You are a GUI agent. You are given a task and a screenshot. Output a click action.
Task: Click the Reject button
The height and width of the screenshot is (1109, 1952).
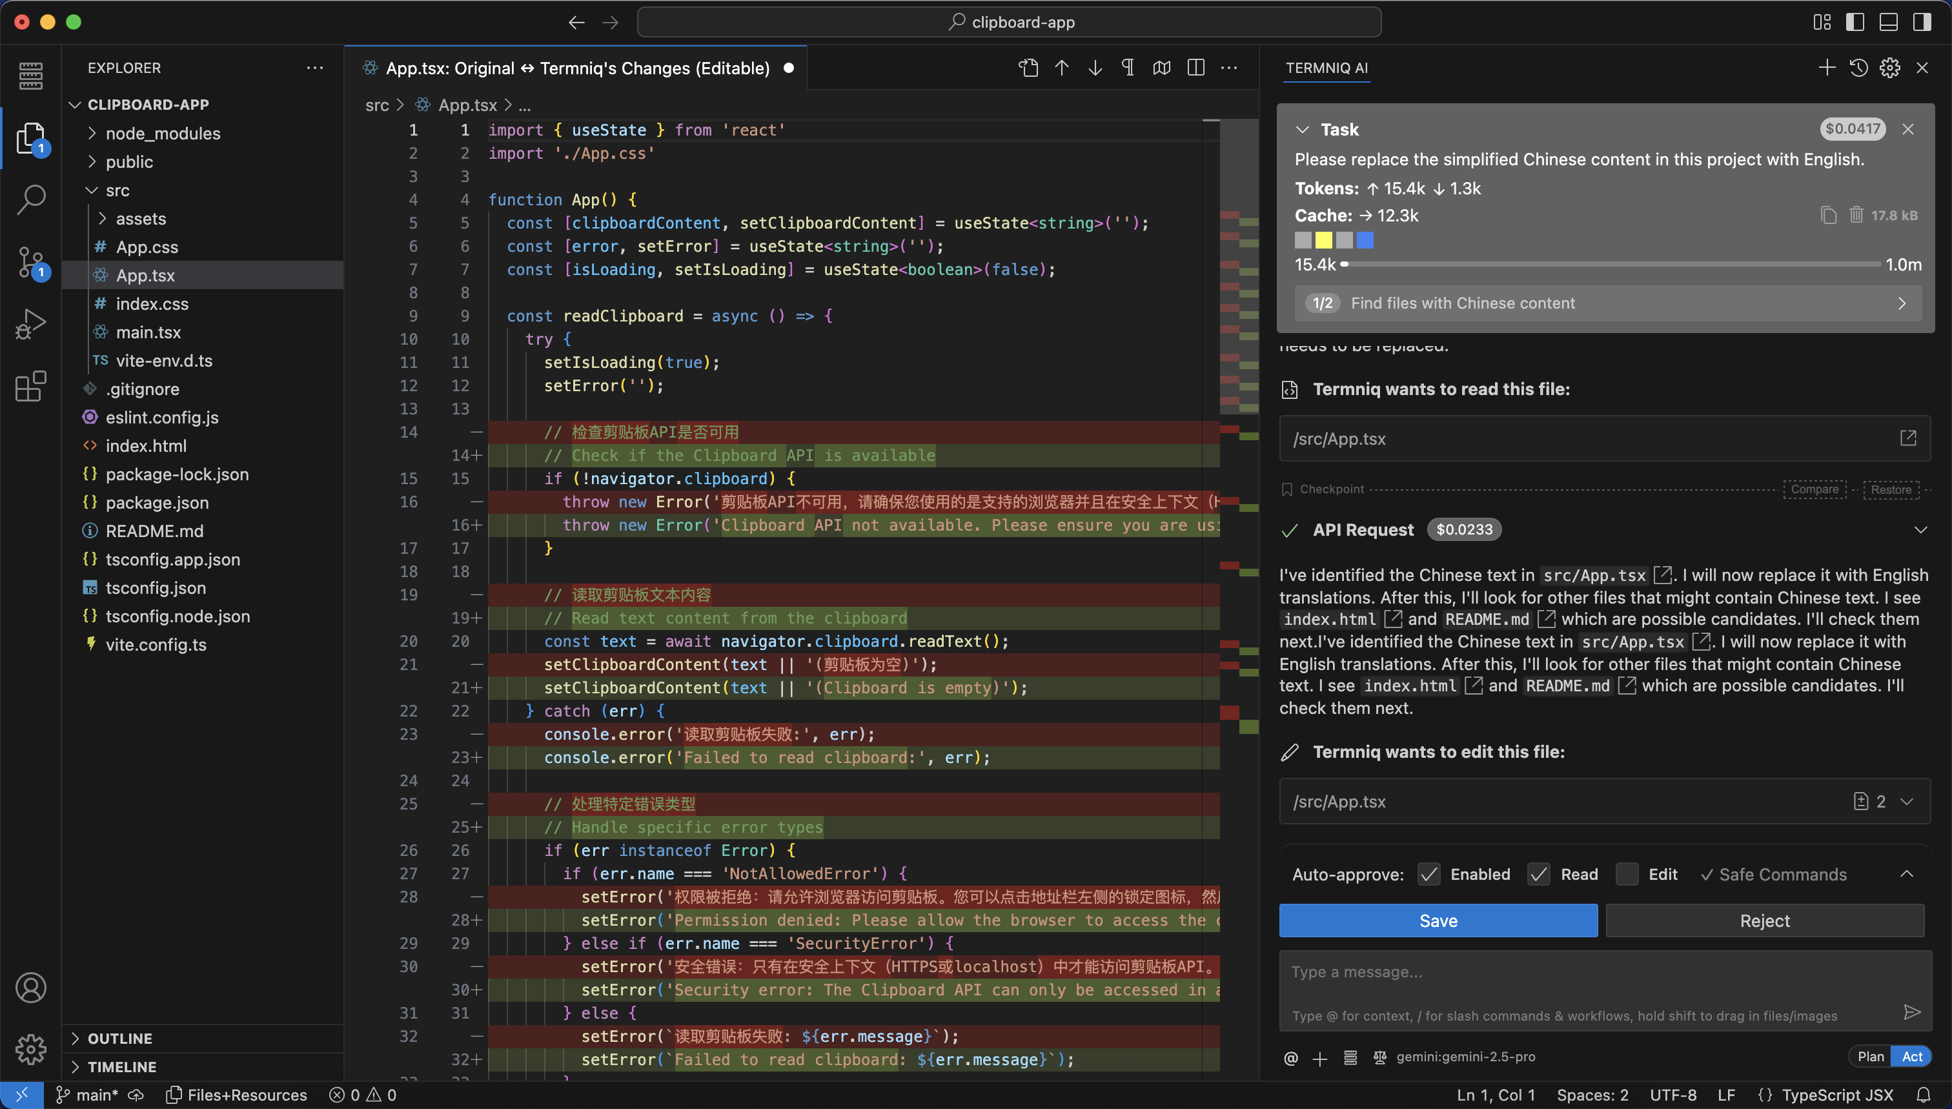click(1765, 921)
